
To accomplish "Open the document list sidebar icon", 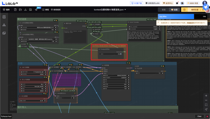I will click(x=4, y=17).
